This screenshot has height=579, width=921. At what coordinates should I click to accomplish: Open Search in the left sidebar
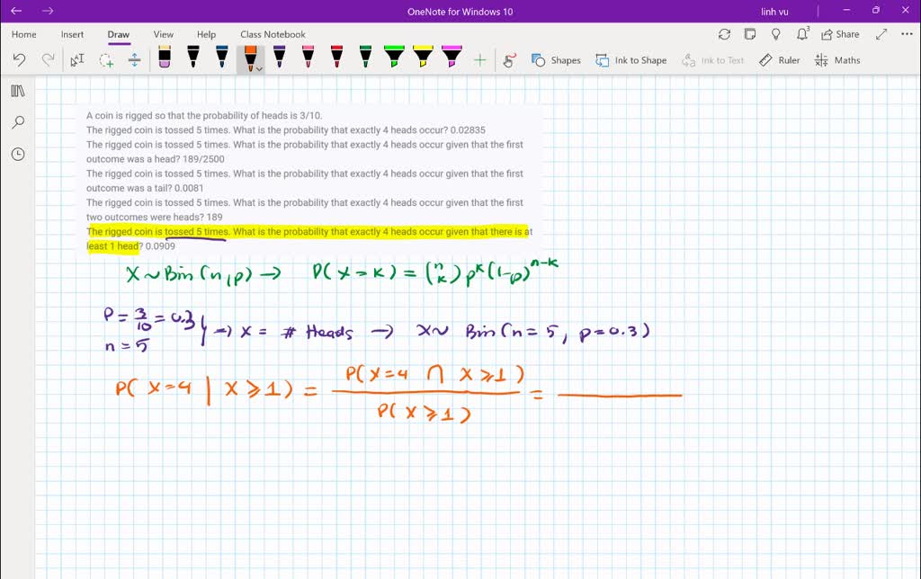pyautogui.click(x=18, y=121)
